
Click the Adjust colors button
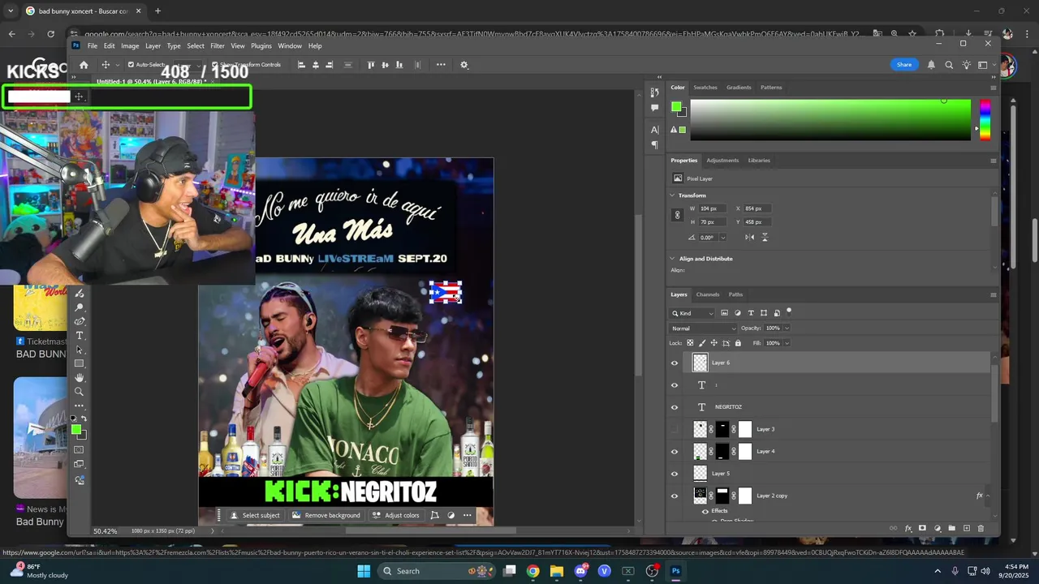[396, 515]
